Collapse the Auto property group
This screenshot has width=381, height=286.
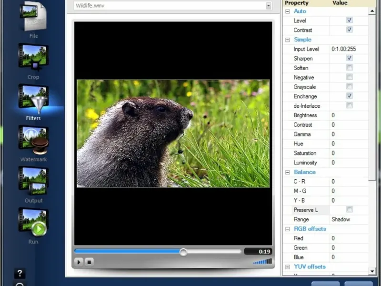click(287, 11)
